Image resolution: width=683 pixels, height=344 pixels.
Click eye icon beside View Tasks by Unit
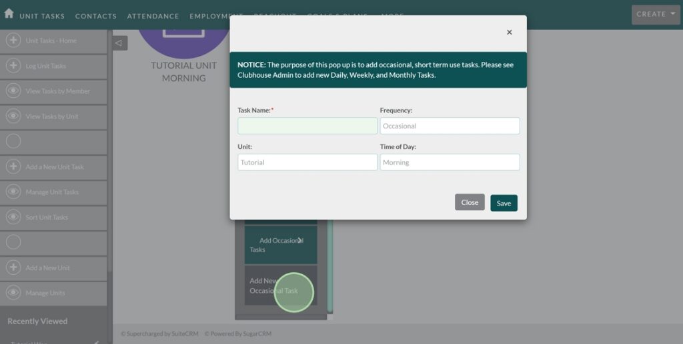[13, 116]
